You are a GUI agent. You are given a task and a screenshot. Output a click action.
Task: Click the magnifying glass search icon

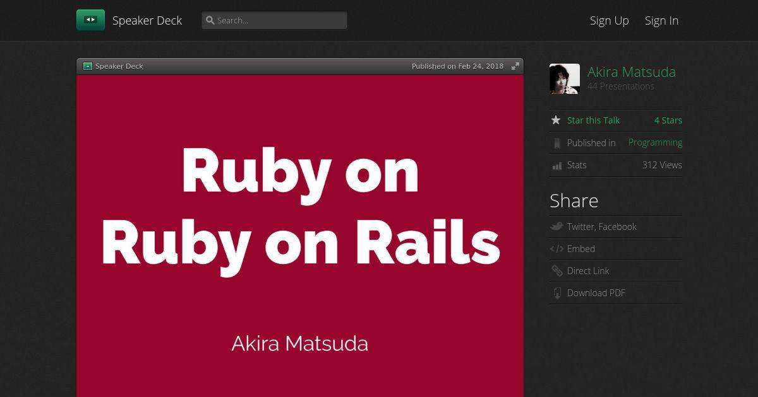210,20
